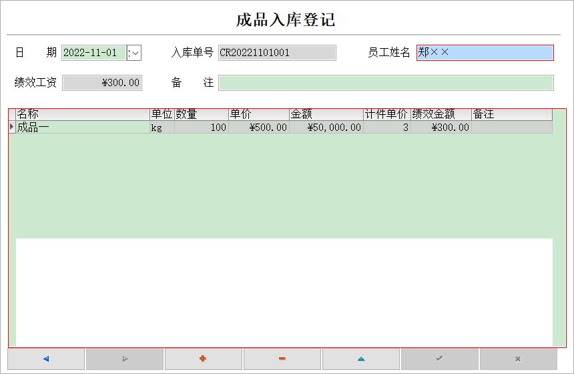Select the kg unit cell
The width and height of the screenshot is (574, 374).
click(162, 127)
